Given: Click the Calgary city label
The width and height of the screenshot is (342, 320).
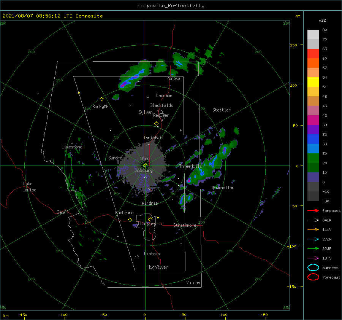Looking at the screenshot, I should (148, 224).
